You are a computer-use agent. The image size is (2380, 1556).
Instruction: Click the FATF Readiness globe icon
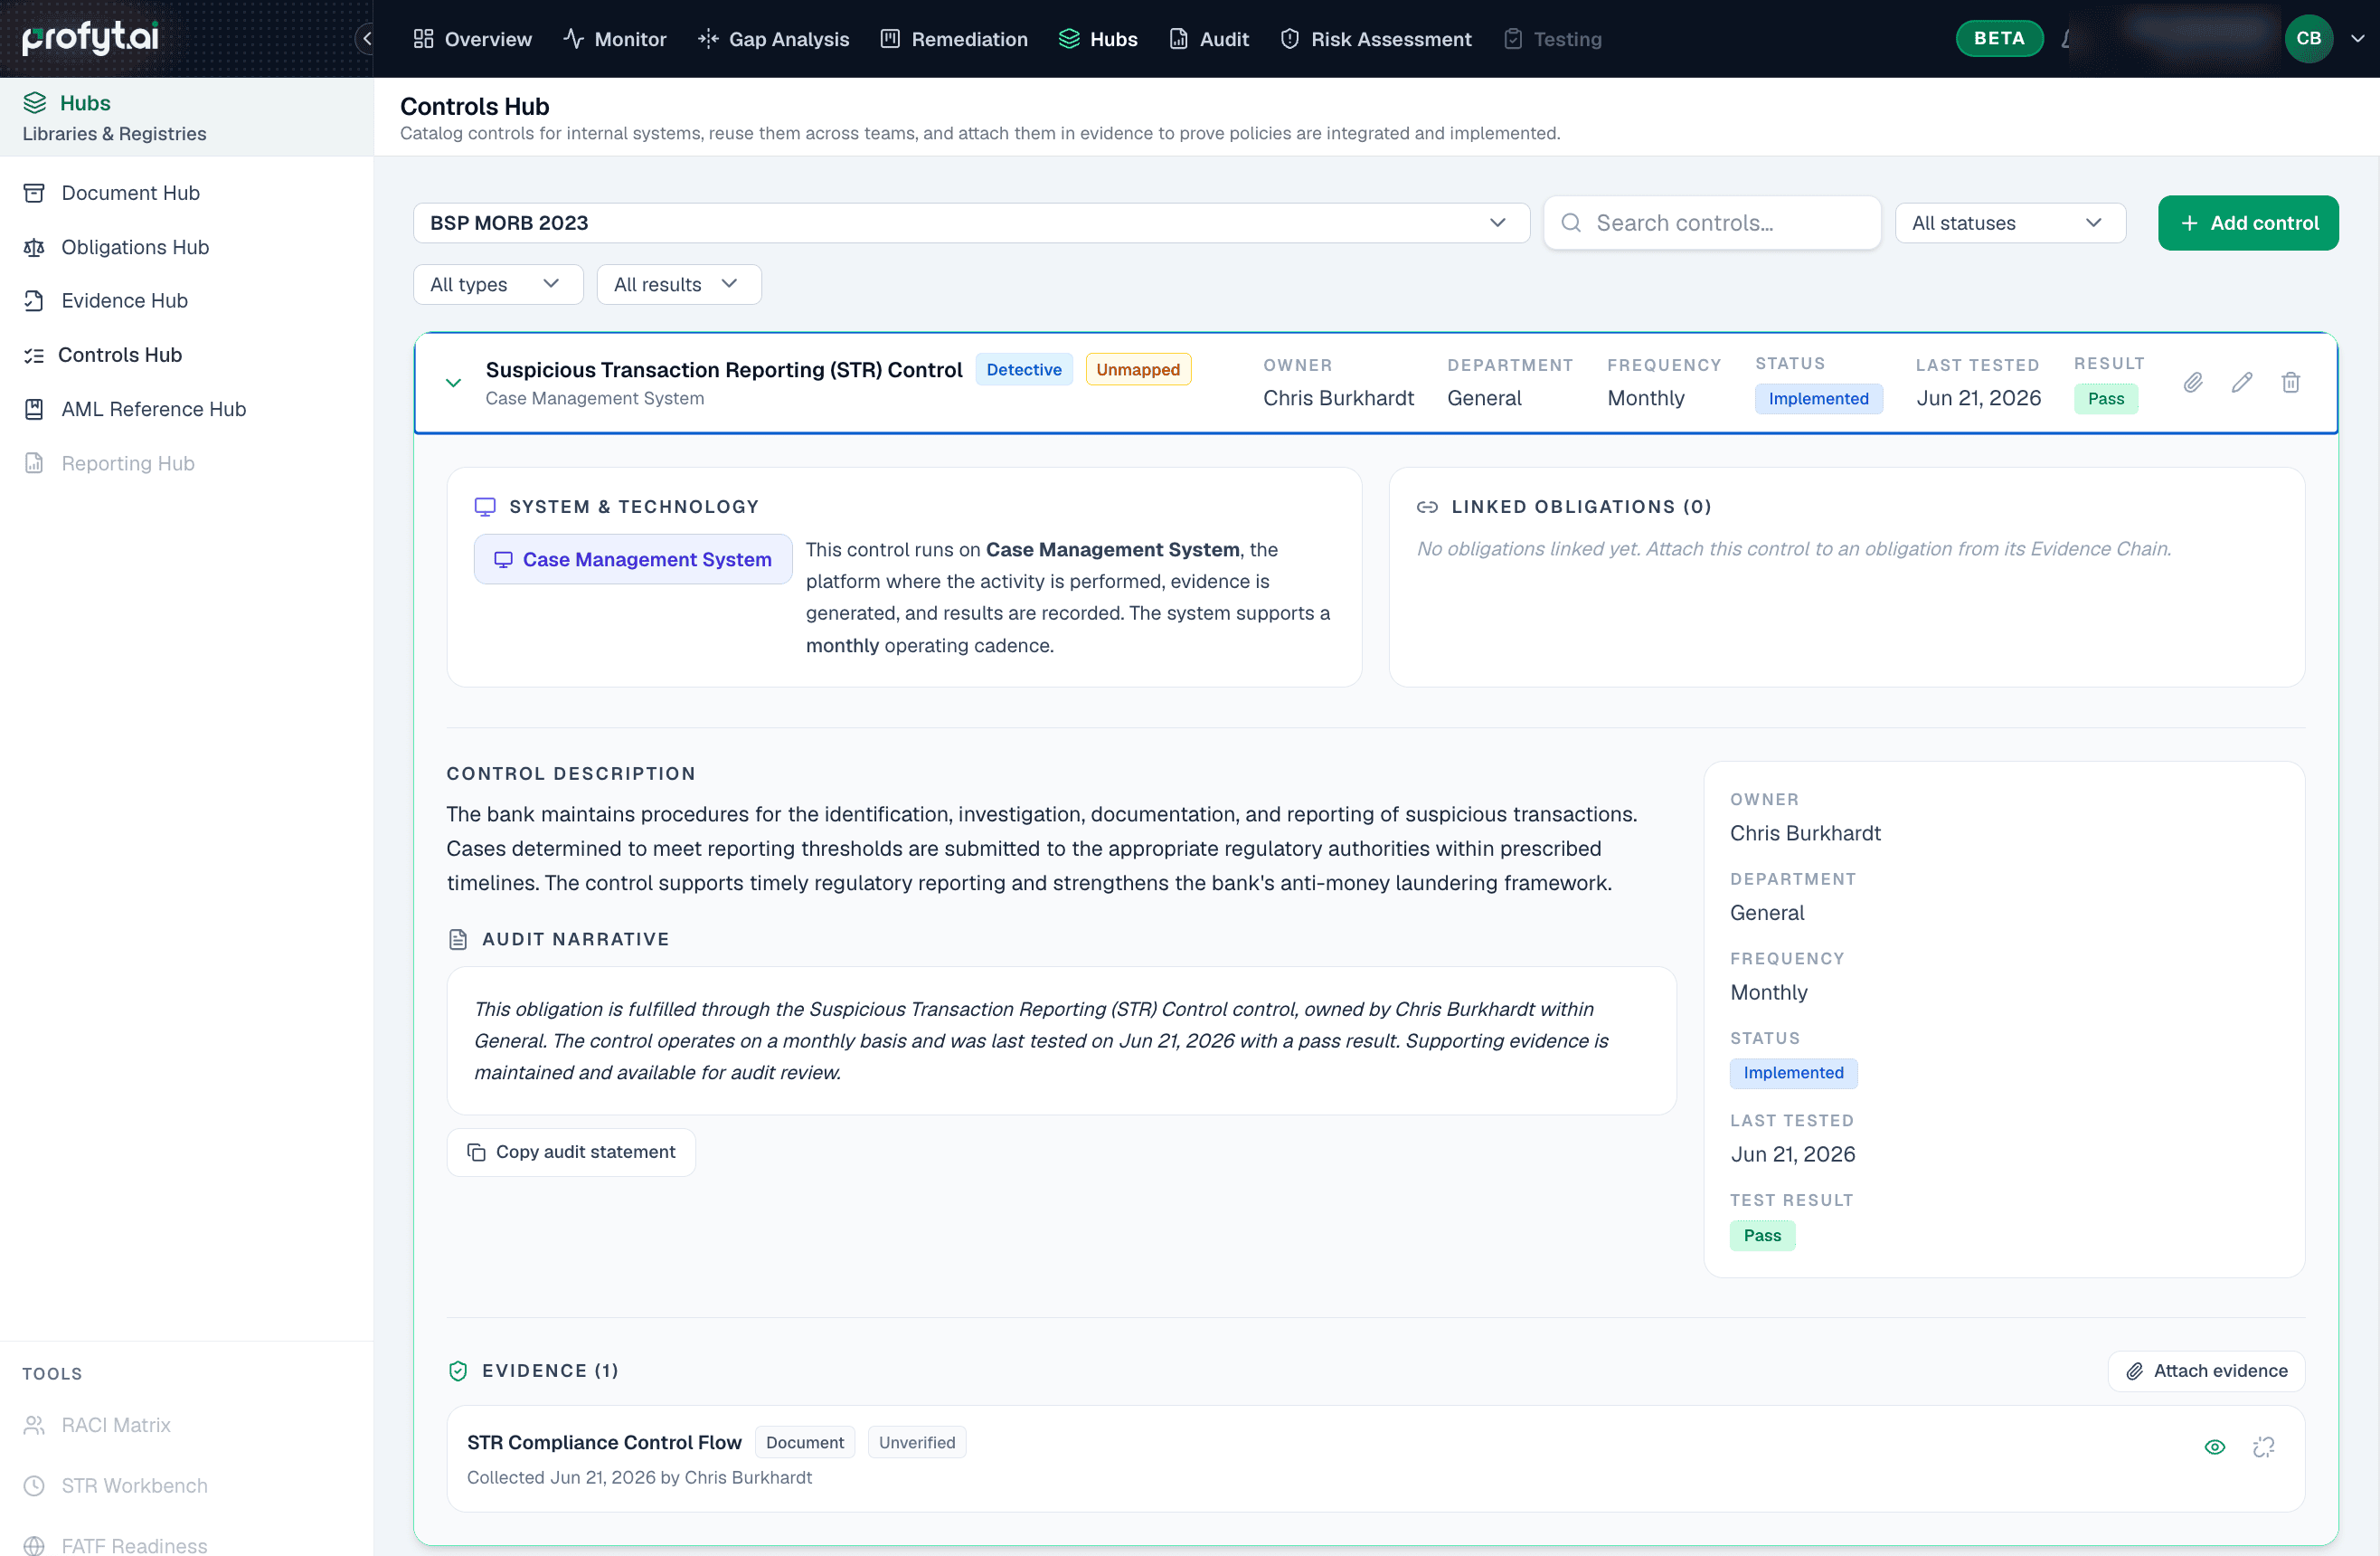click(x=34, y=1545)
